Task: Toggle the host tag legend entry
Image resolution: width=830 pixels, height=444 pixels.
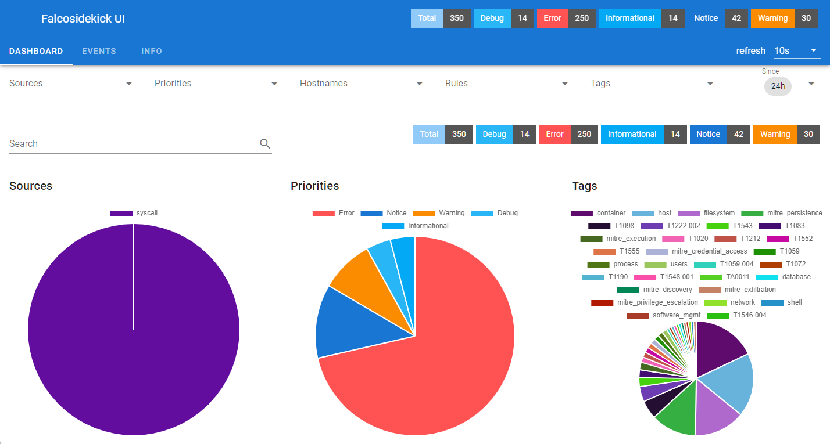Action: coord(652,213)
